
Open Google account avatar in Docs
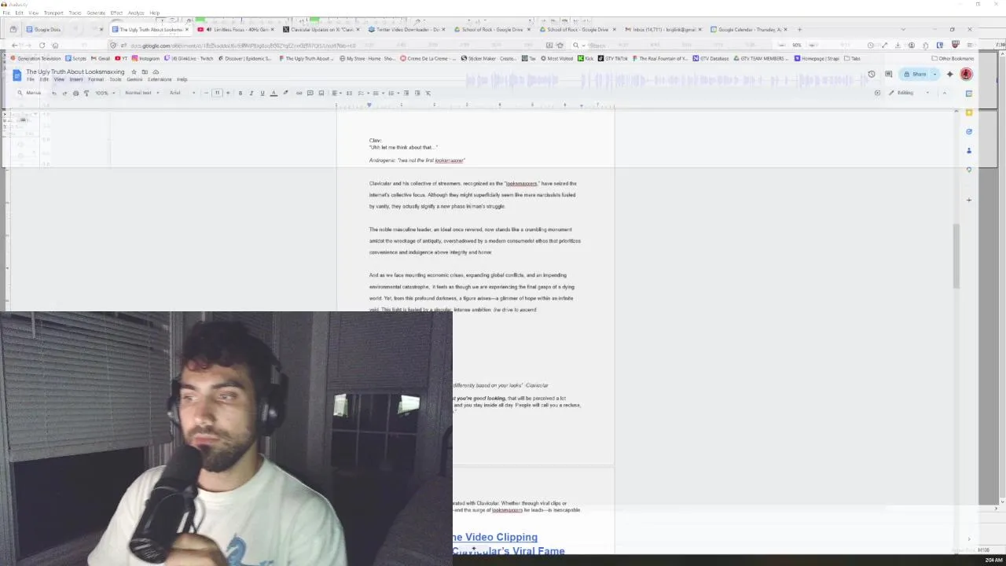[x=966, y=74]
